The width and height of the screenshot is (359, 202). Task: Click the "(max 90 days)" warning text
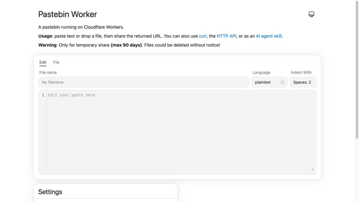pyautogui.click(x=126, y=45)
